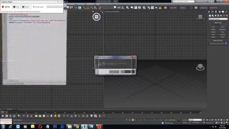Click the right button in the MAXScript dialog
Viewport: 229px width, 129px height.
click(128, 72)
